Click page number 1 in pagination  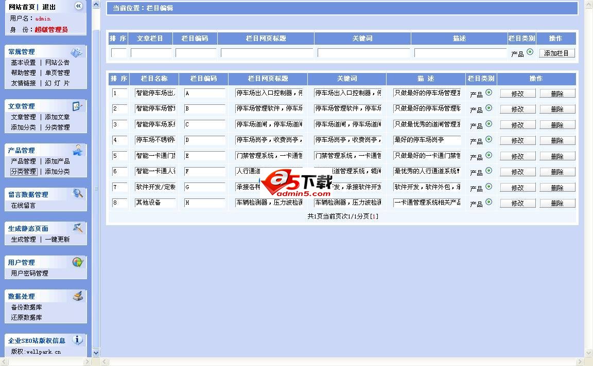pos(374,216)
